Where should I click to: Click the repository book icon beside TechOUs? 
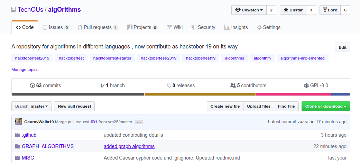13,10
